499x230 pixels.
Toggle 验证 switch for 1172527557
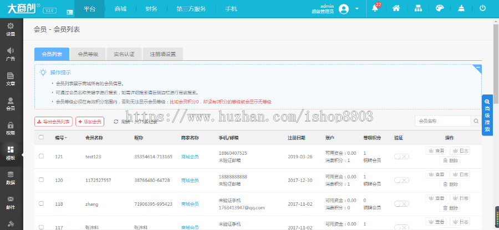(x=401, y=180)
